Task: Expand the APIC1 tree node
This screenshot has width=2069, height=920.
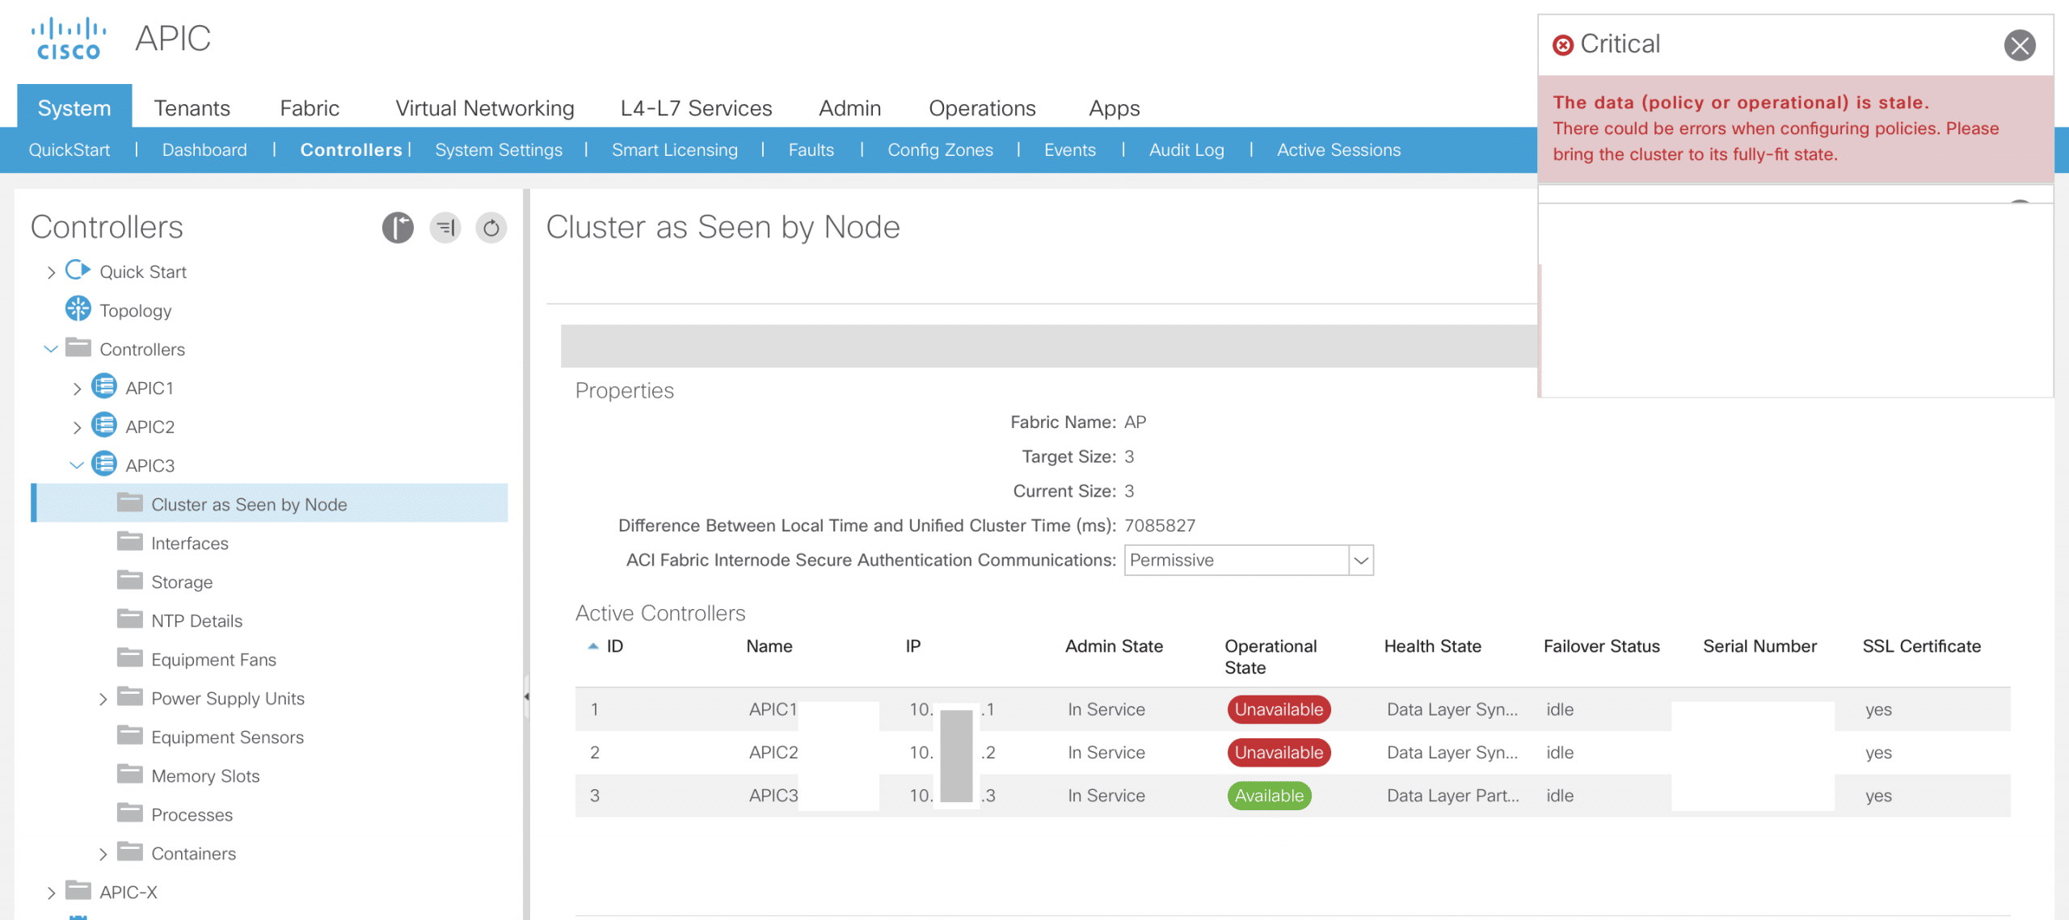Action: pos(77,389)
